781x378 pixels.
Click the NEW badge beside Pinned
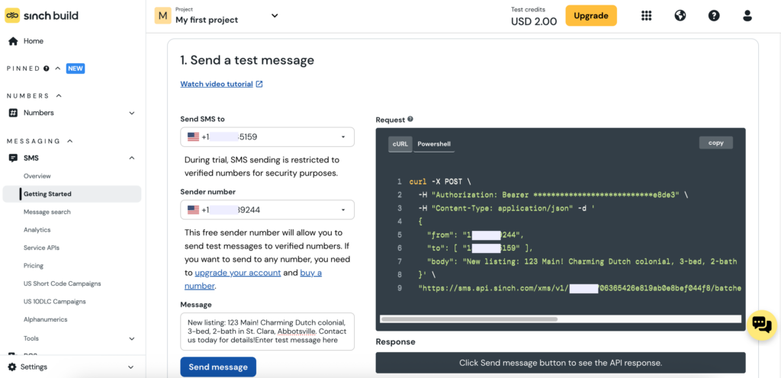76,69
